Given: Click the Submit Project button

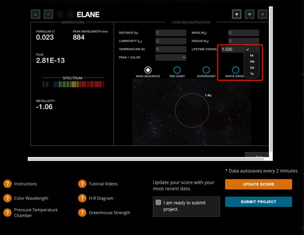Looking at the screenshot, I should pos(259,202).
